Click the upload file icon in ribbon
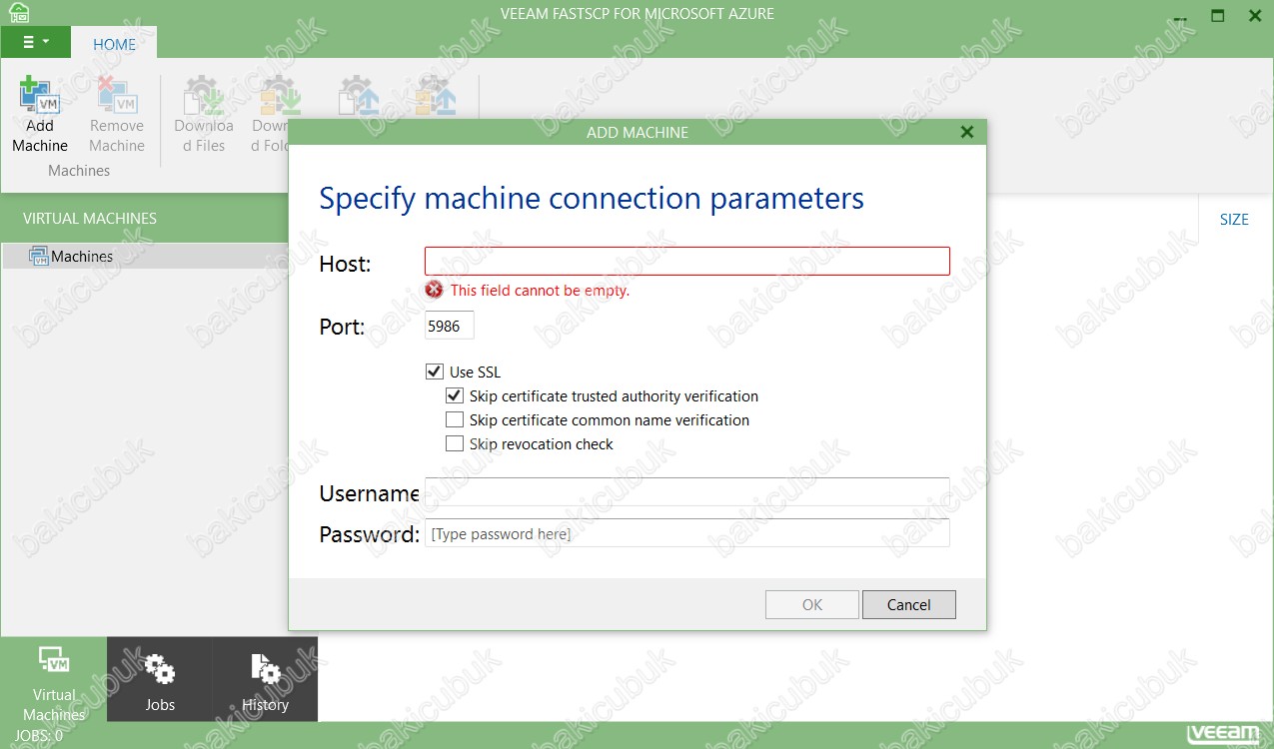 [x=358, y=96]
